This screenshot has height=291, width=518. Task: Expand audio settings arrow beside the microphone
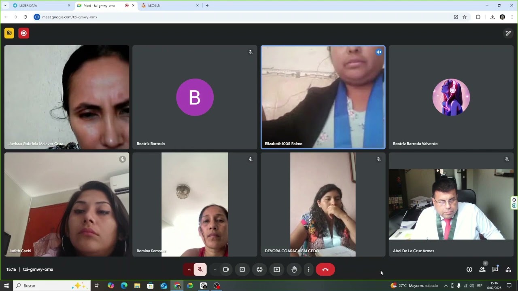(x=189, y=270)
